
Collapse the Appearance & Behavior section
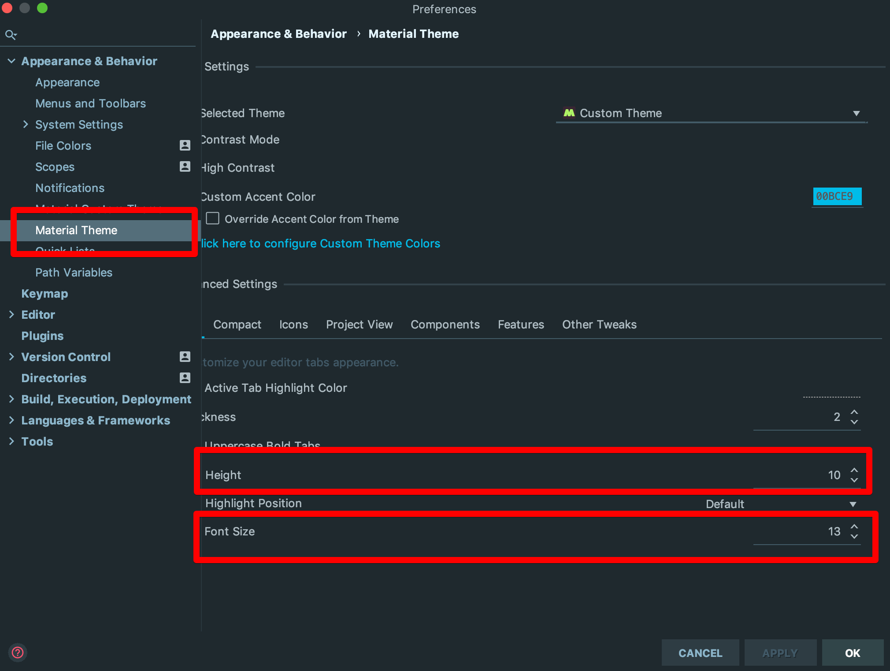11,61
